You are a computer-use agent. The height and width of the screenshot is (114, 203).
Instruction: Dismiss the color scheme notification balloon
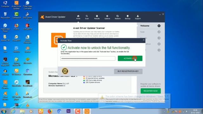coord(167,96)
